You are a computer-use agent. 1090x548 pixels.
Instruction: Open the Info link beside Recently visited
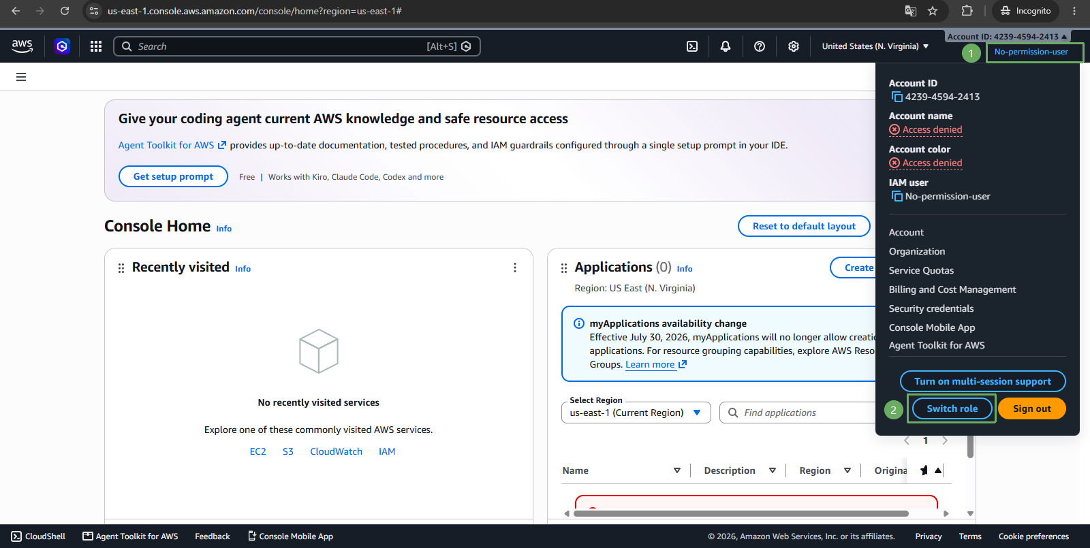(243, 269)
